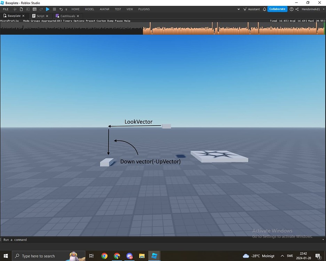This screenshot has width=326, height=261.
Task: Show hidden system tray icons
Action: (282, 256)
